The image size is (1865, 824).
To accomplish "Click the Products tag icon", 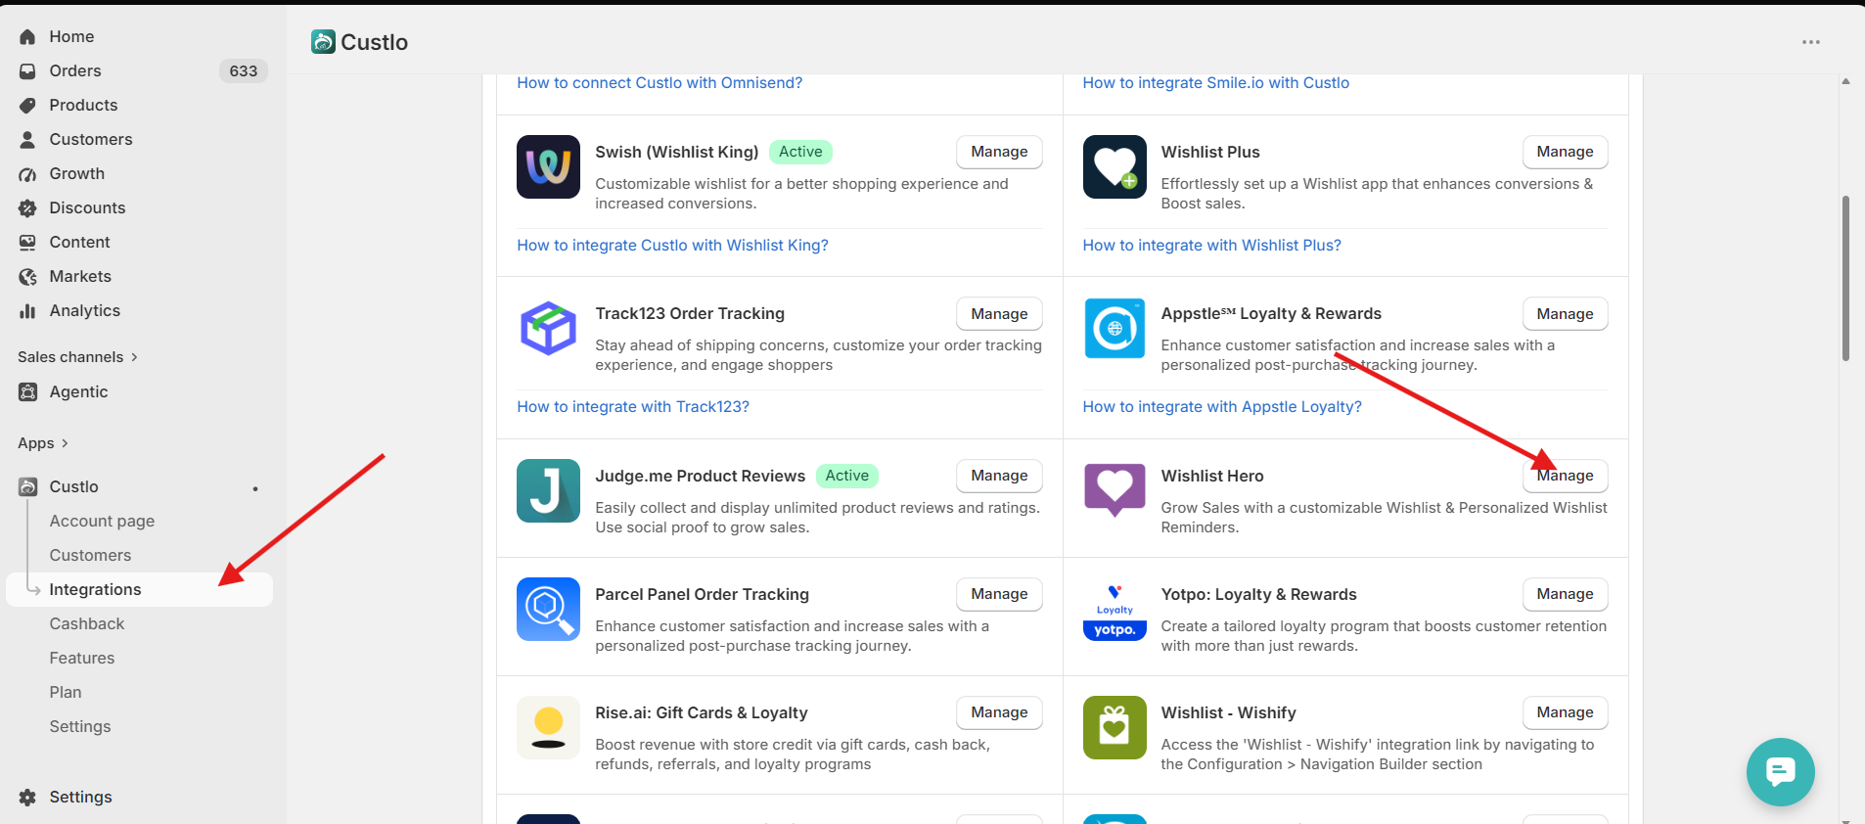I will [27, 105].
